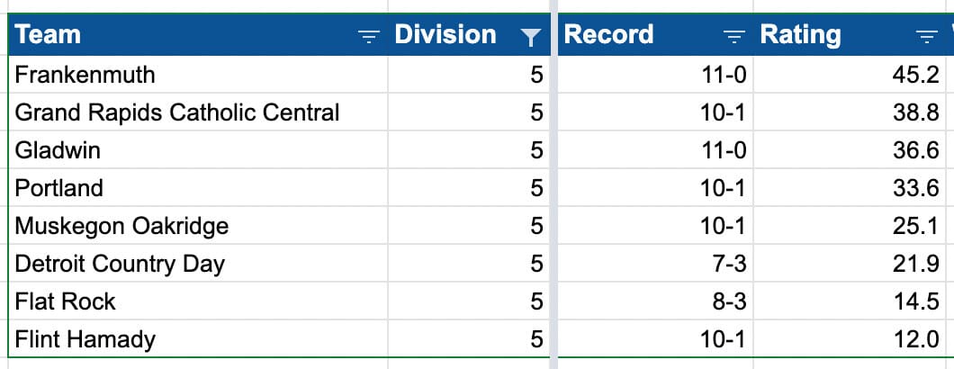Select the Flint Hamady cell

click(x=198, y=338)
